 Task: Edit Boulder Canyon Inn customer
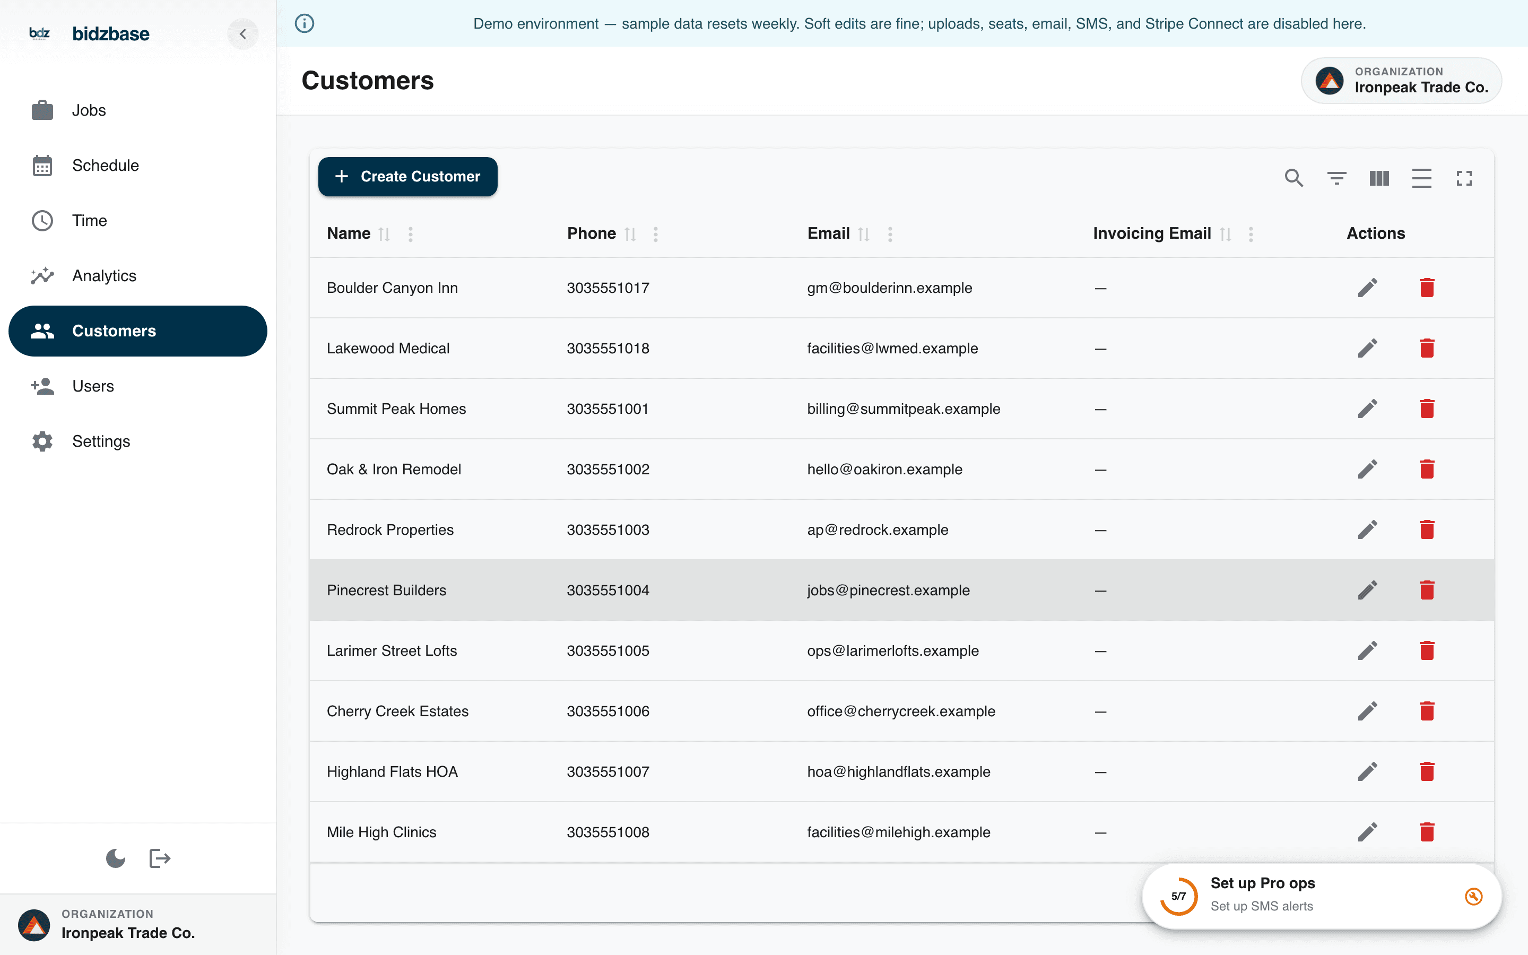[x=1368, y=288]
